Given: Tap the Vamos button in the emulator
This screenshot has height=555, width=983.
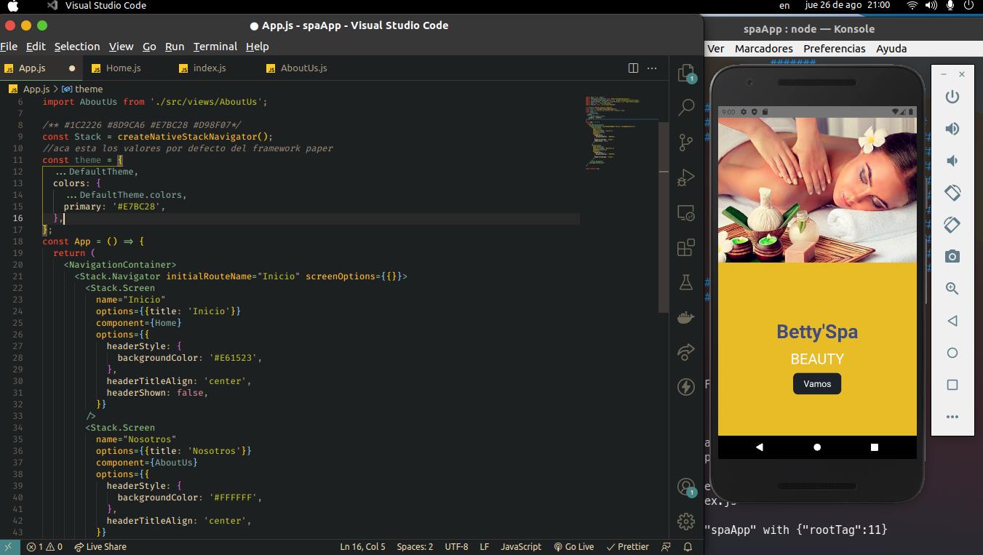Looking at the screenshot, I should coord(817,384).
